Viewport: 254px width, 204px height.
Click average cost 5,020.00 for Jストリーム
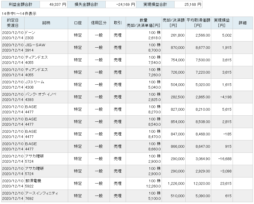click(198, 85)
